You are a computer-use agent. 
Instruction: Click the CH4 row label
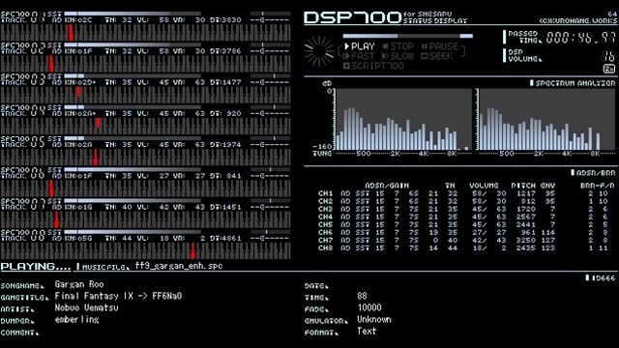tap(325, 217)
